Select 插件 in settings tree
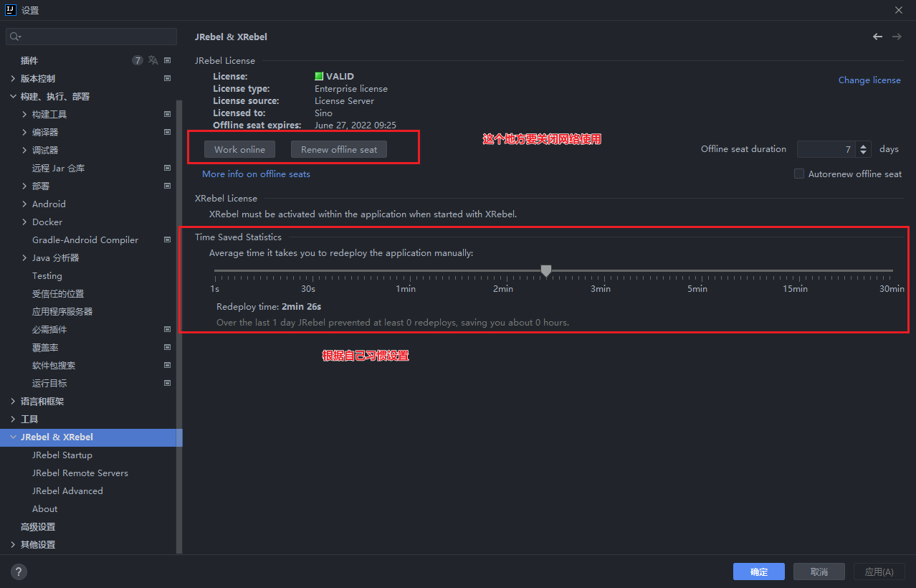This screenshot has height=588, width=916. [x=29, y=60]
